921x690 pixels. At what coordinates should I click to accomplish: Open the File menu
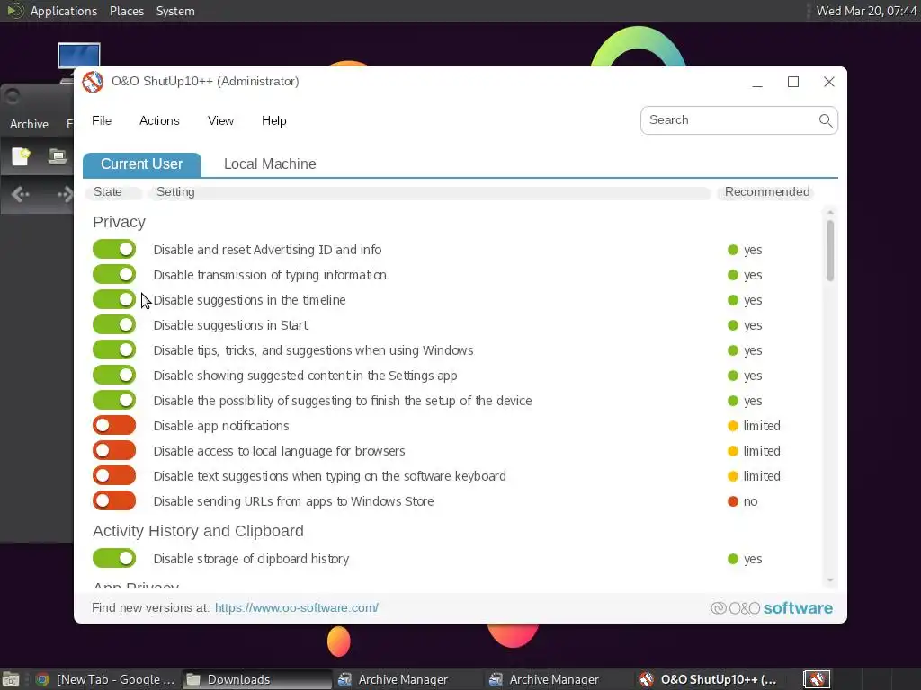pyautogui.click(x=102, y=120)
